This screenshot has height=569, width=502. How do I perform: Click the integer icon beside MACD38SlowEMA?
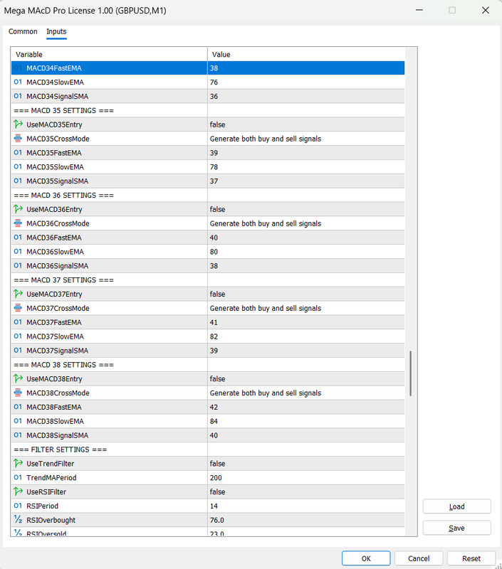click(x=18, y=421)
